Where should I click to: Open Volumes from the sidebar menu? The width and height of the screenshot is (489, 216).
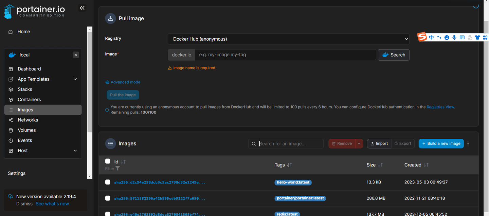[x=26, y=130]
